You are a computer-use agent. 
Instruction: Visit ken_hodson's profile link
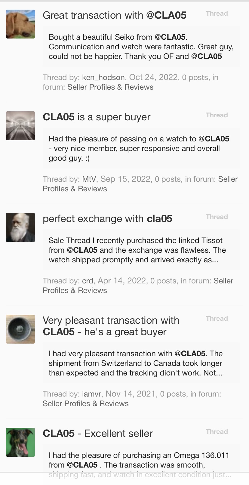coord(103,78)
